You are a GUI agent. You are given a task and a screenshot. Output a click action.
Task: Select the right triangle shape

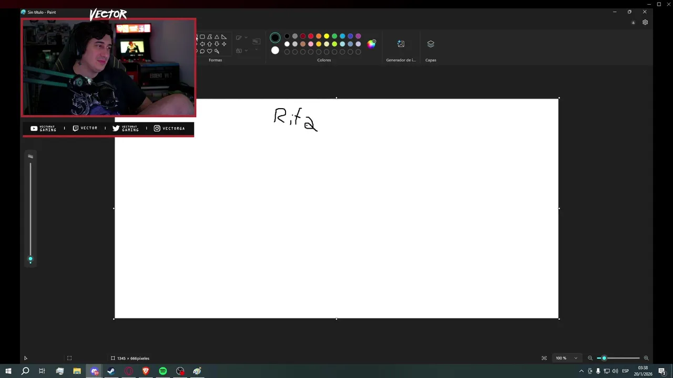(x=224, y=37)
